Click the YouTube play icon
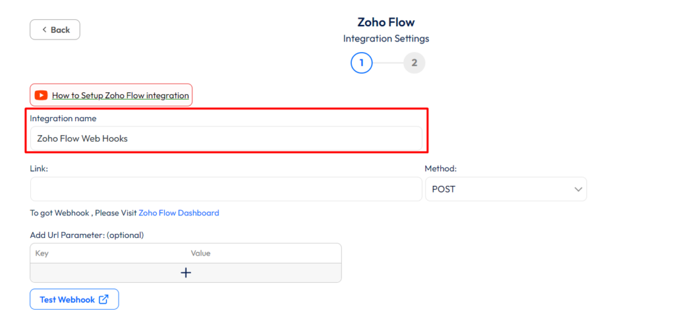 coord(42,96)
